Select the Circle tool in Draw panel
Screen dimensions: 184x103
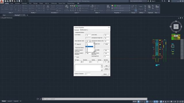[11, 7]
